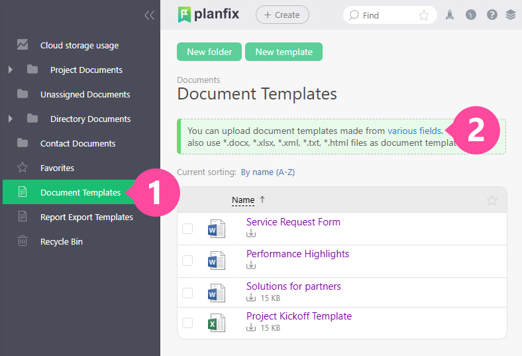Click the star icon in table header
The height and width of the screenshot is (356, 522).
tap(492, 200)
